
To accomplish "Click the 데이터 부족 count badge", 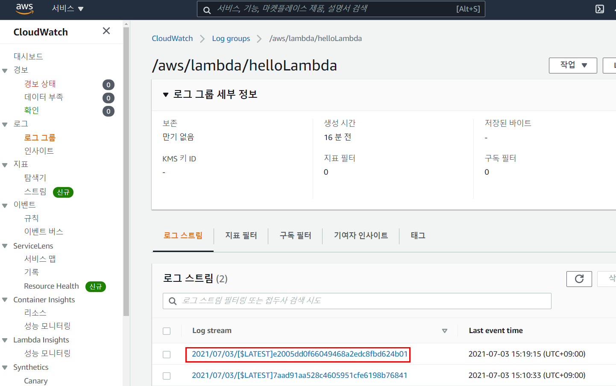I will pos(109,98).
